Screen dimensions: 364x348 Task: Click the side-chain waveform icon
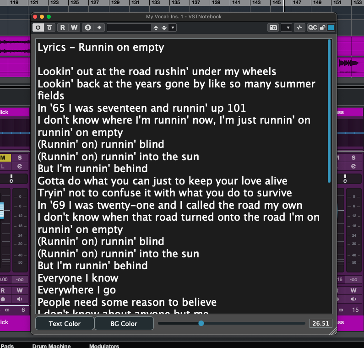coord(299,27)
